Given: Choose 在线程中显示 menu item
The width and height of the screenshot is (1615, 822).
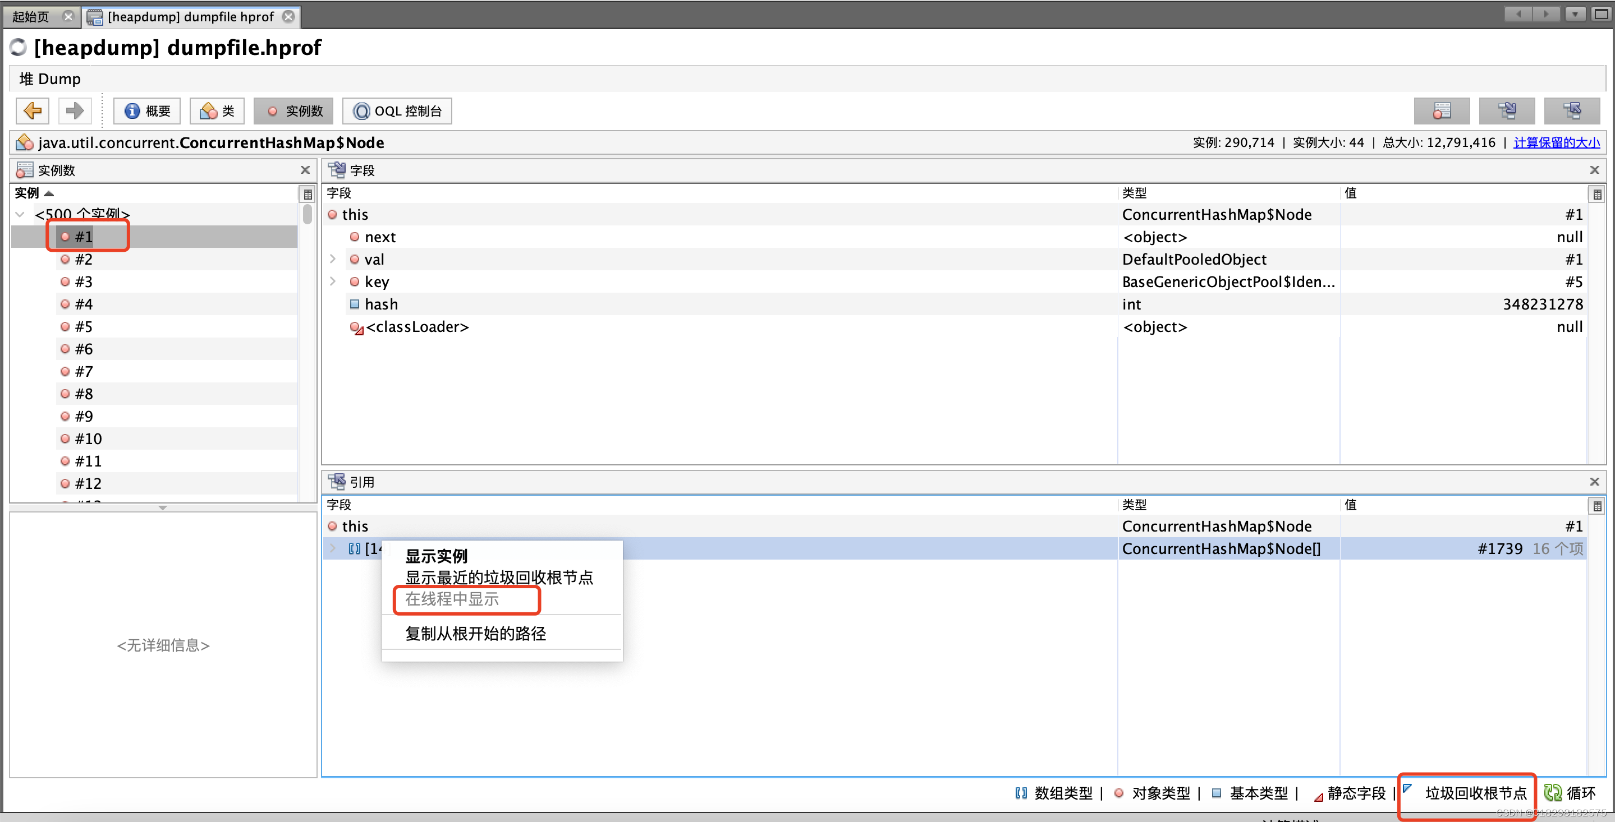Looking at the screenshot, I should coord(502,599).
